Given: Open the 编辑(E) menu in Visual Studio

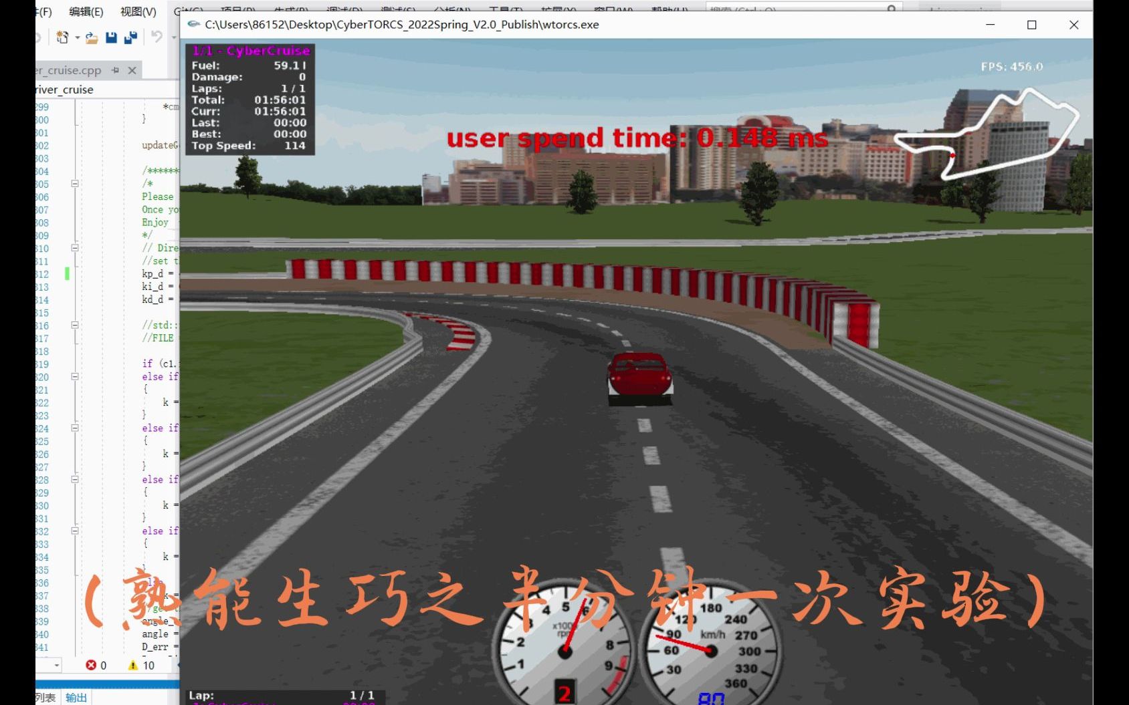Looking at the screenshot, I should coord(86,11).
